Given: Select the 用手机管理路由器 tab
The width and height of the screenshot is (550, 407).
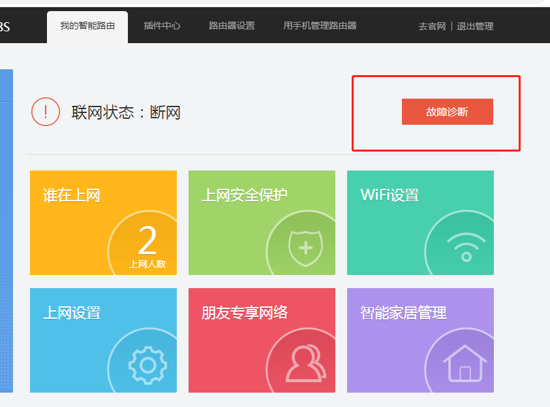Looking at the screenshot, I should 320,25.
